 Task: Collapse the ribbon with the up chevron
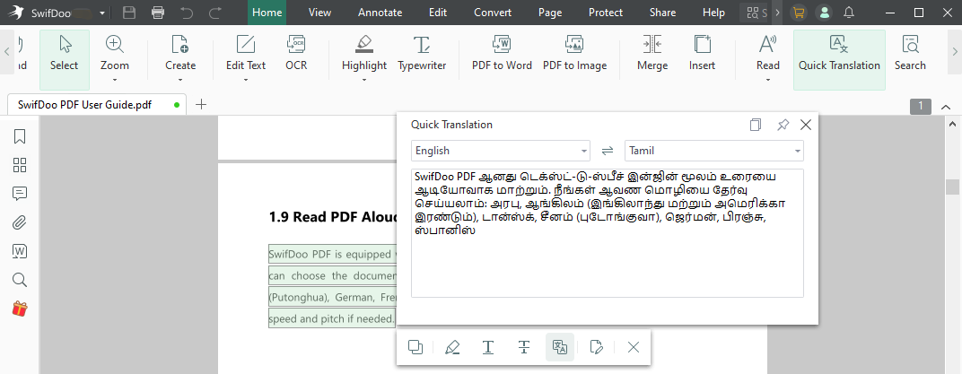[946, 108]
